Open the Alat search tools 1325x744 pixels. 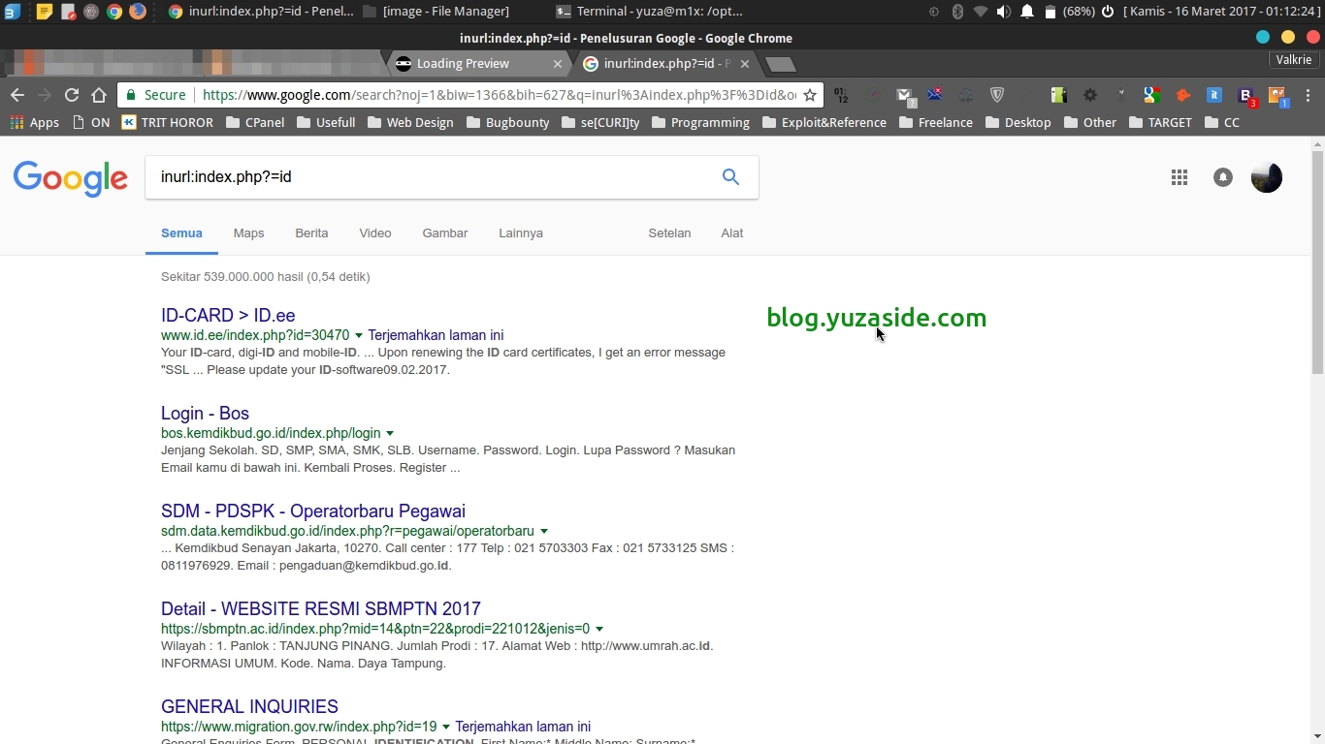(x=732, y=233)
